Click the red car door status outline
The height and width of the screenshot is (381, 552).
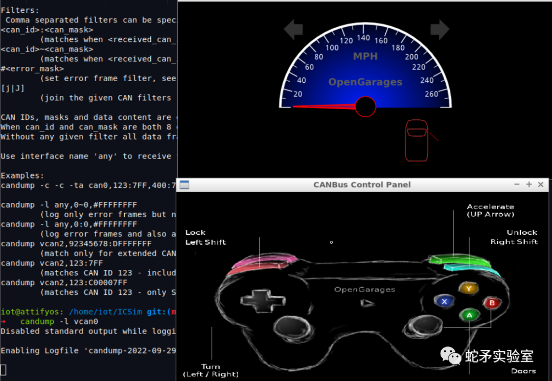[417, 140]
